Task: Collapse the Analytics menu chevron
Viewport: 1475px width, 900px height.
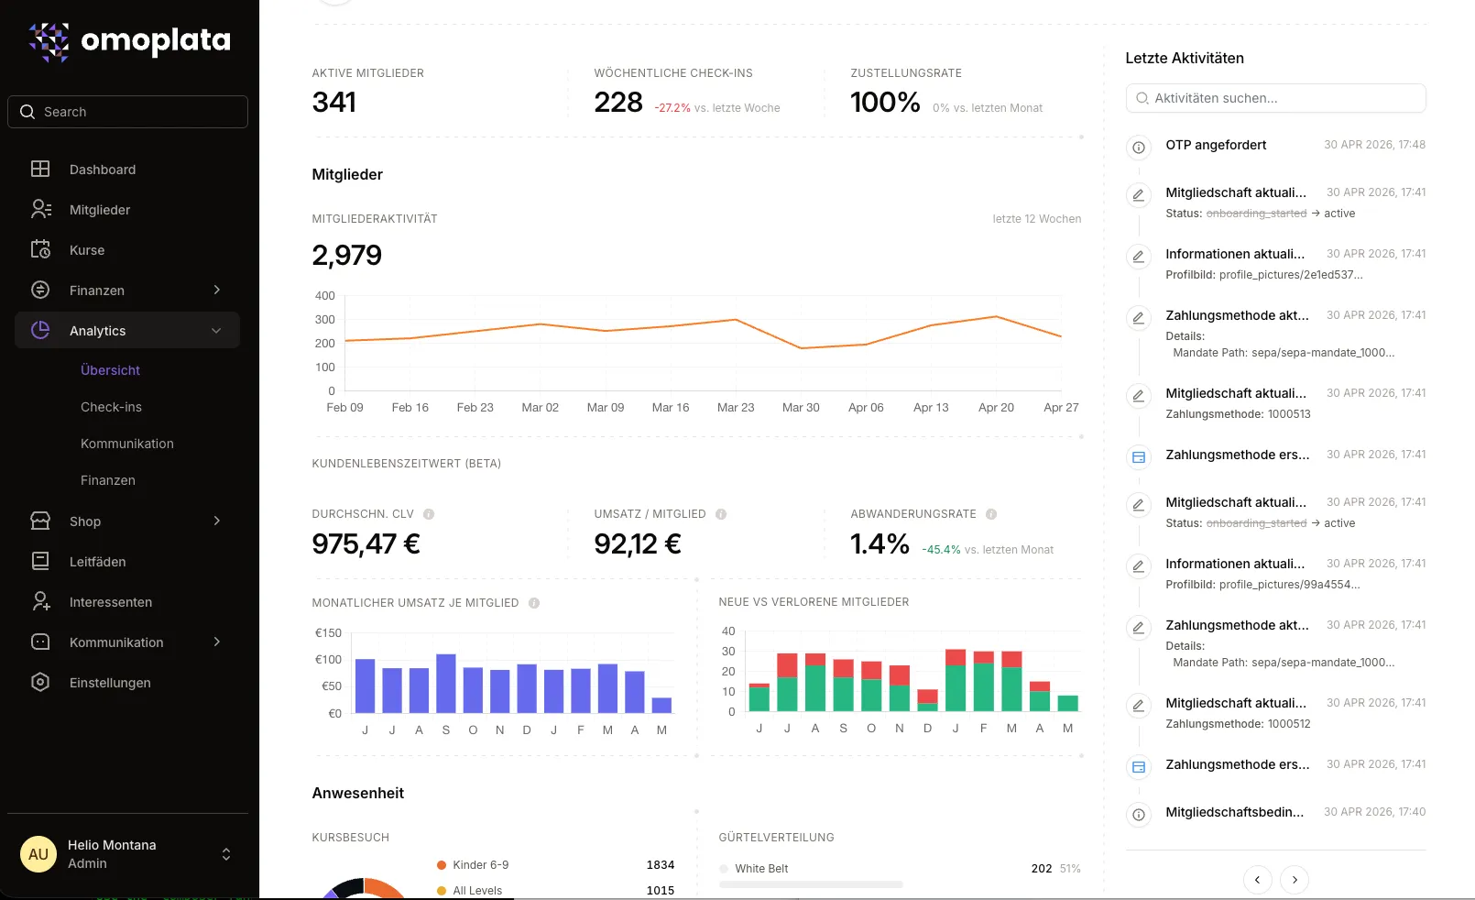Action: click(x=217, y=331)
